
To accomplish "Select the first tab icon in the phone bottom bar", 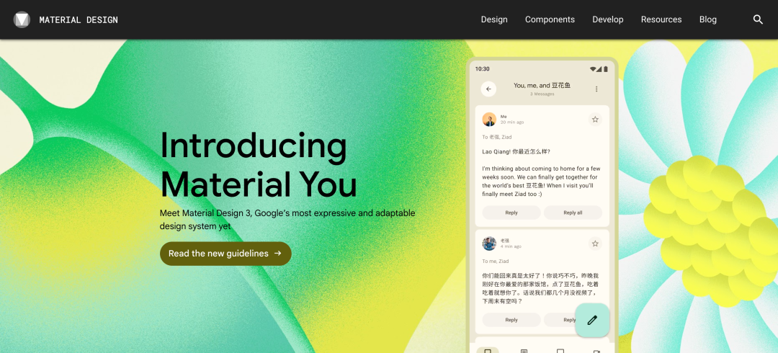I will point(488,351).
